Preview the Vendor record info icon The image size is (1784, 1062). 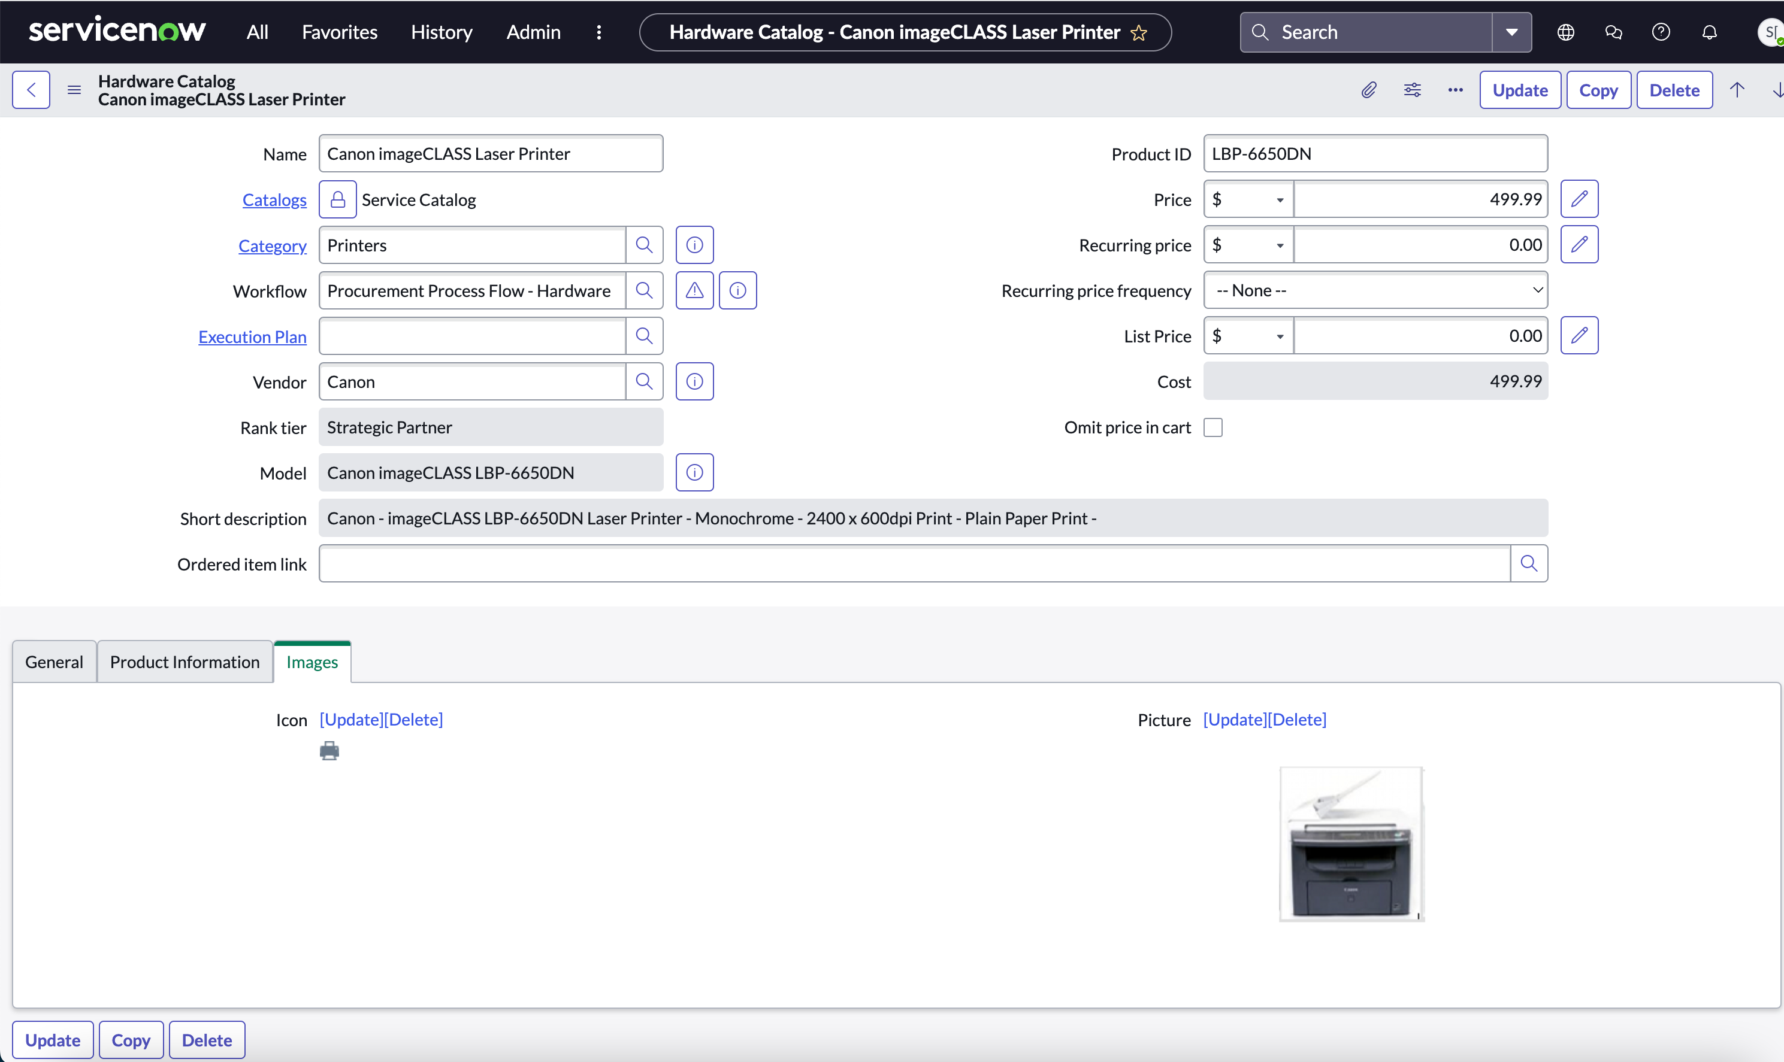pos(694,381)
